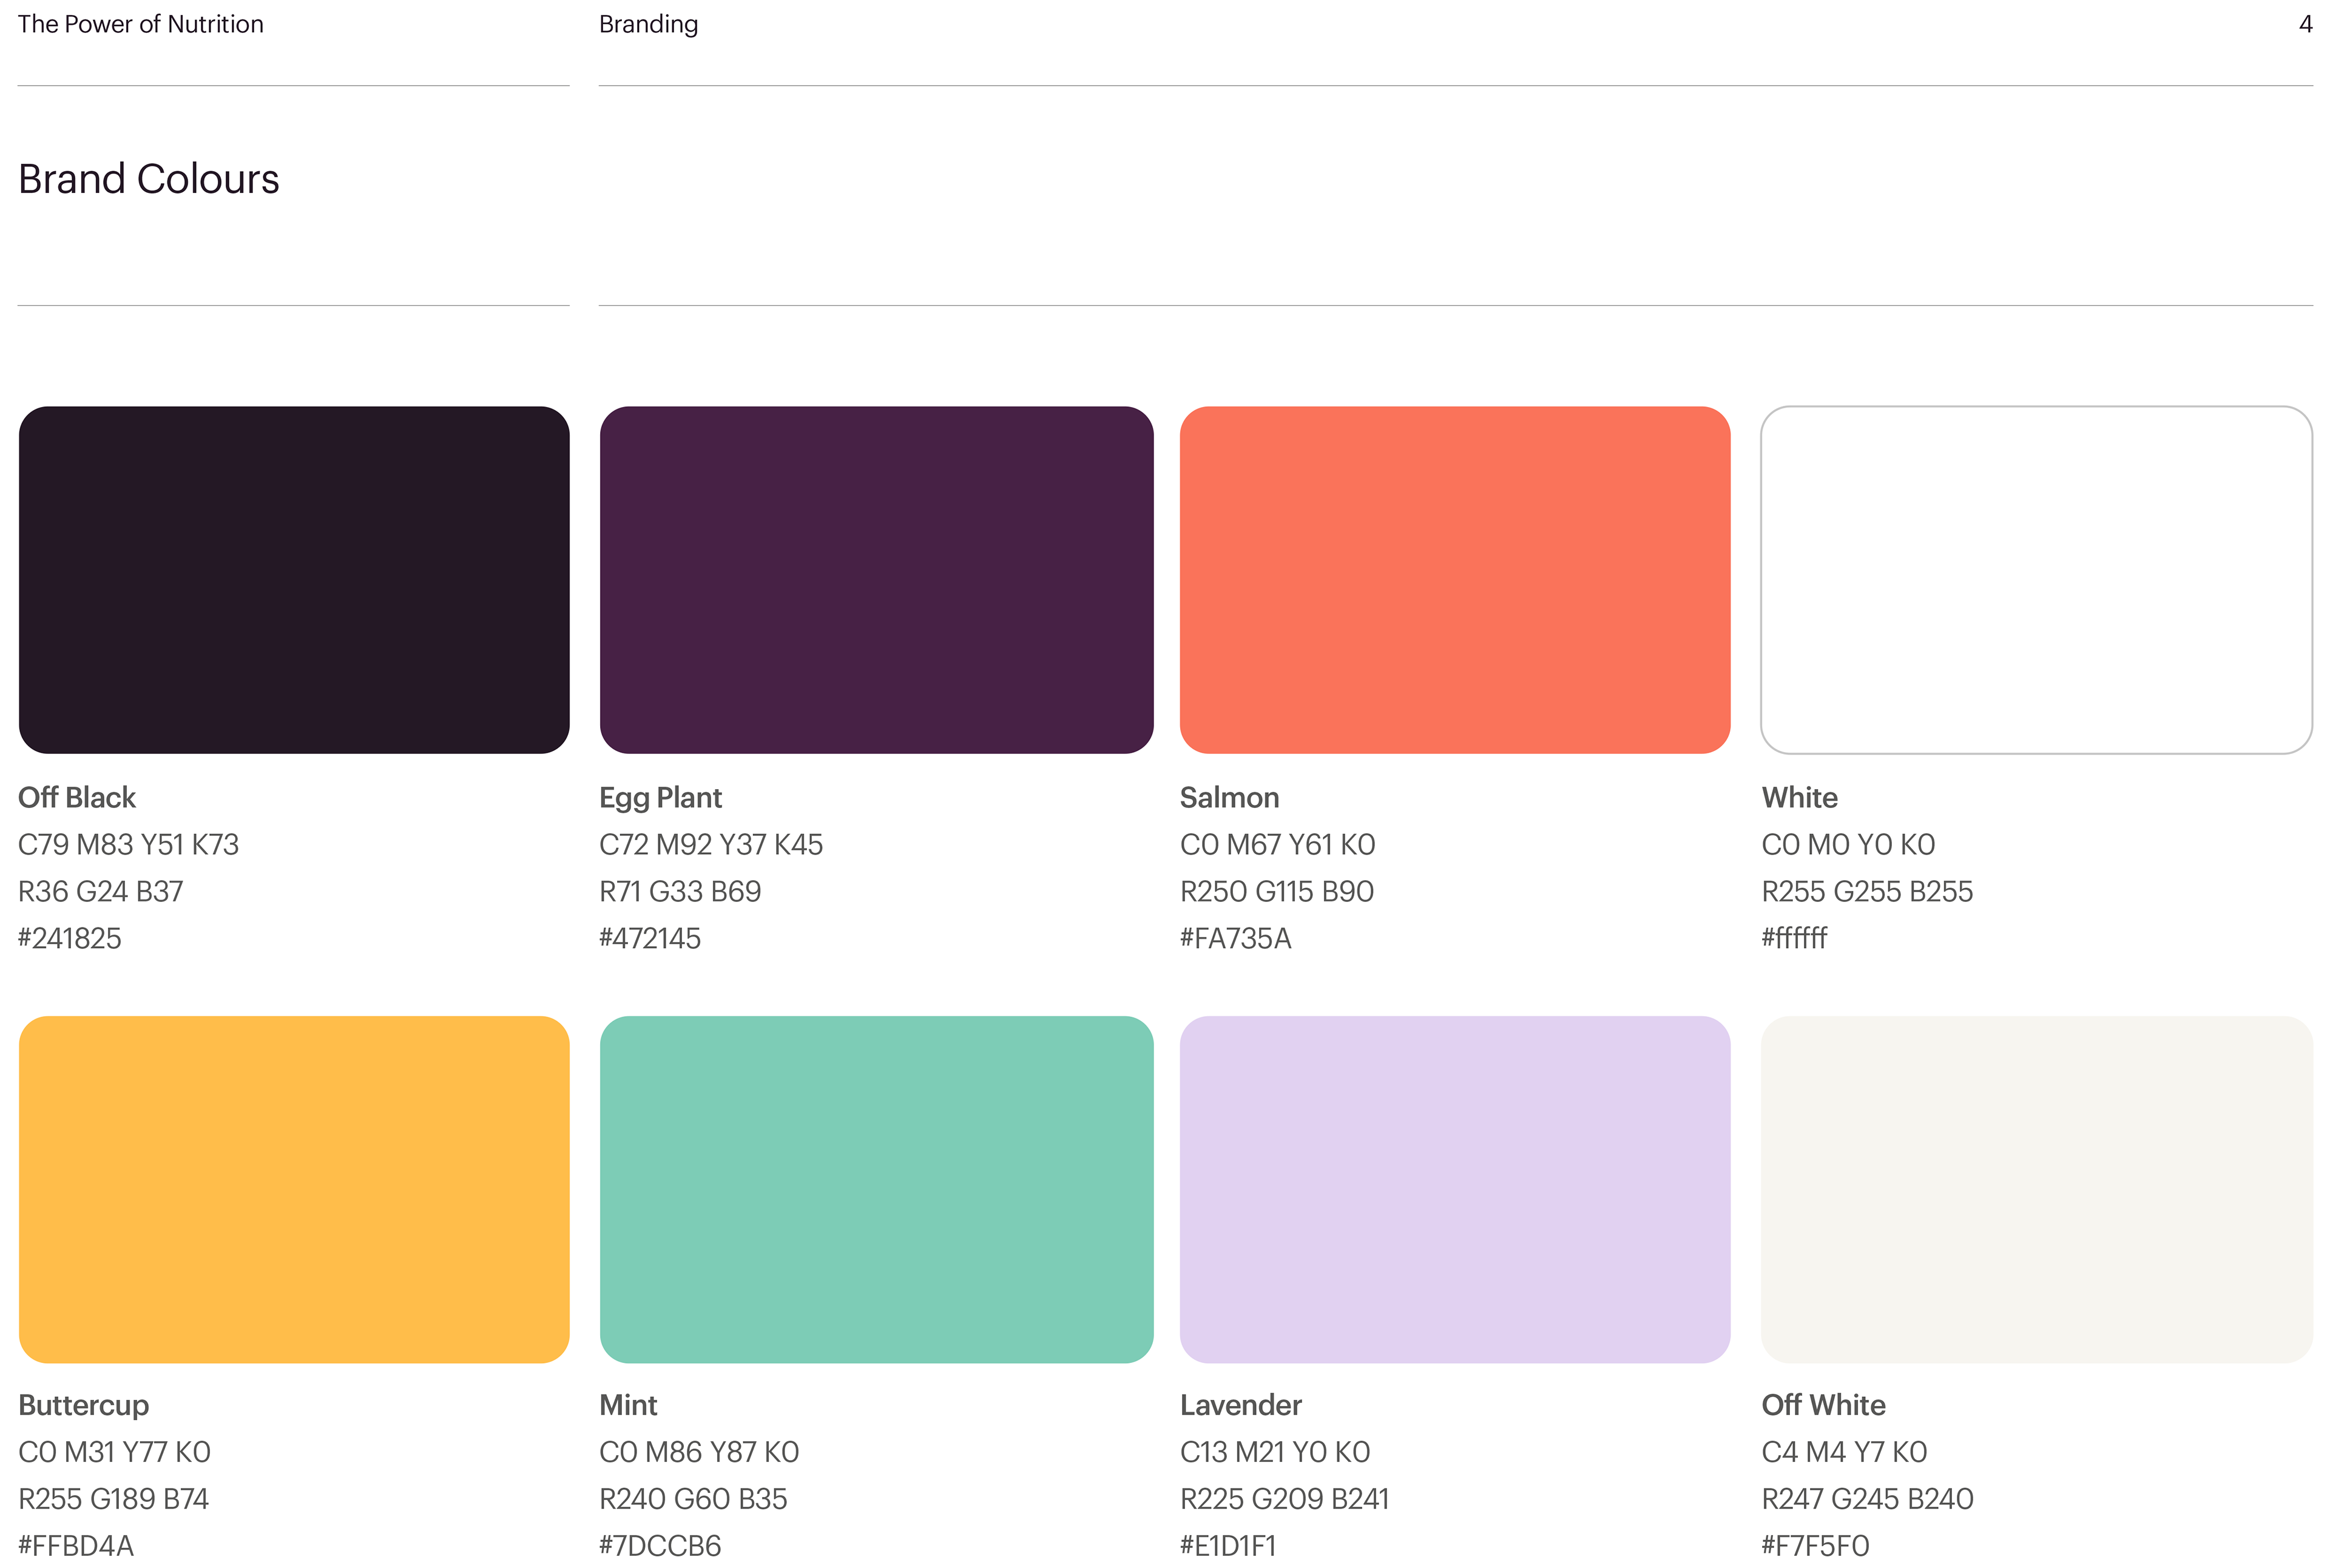The width and height of the screenshot is (2330, 1568).
Task: Click the 'R247 G245 B240' RGB value
Action: [x=1868, y=1499]
